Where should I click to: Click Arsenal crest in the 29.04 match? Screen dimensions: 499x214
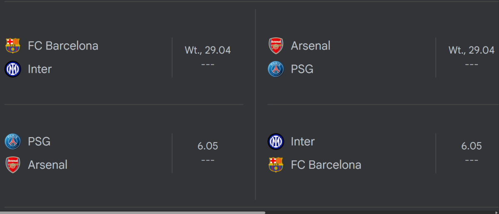276,45
